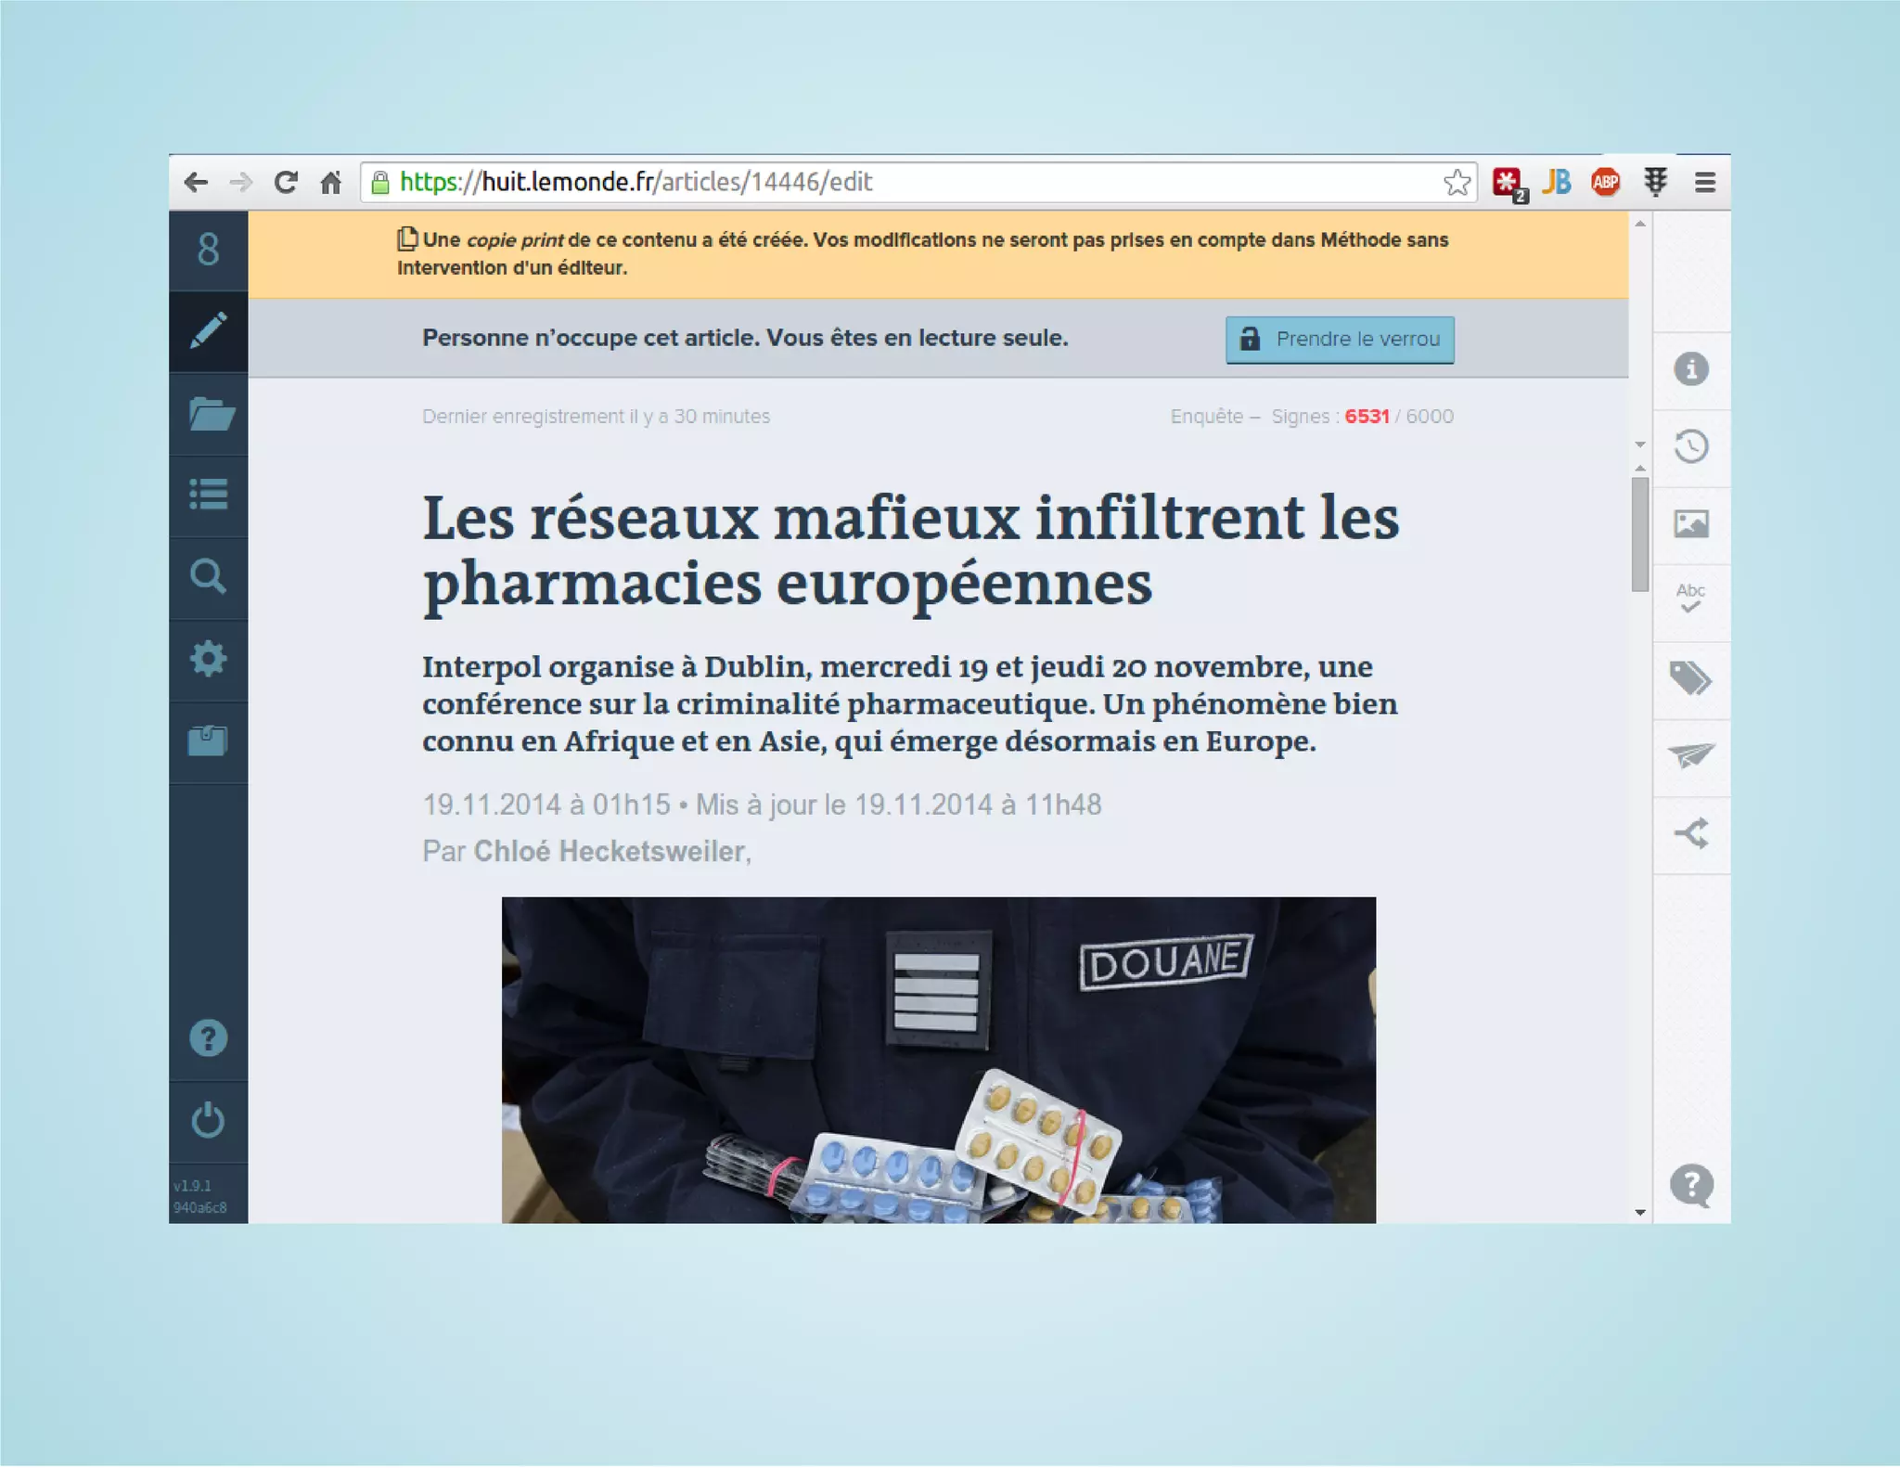Click the magnifier search icon in sidebar
1900x1468 pixels.
pyautogui.click(x=208, y=576)
